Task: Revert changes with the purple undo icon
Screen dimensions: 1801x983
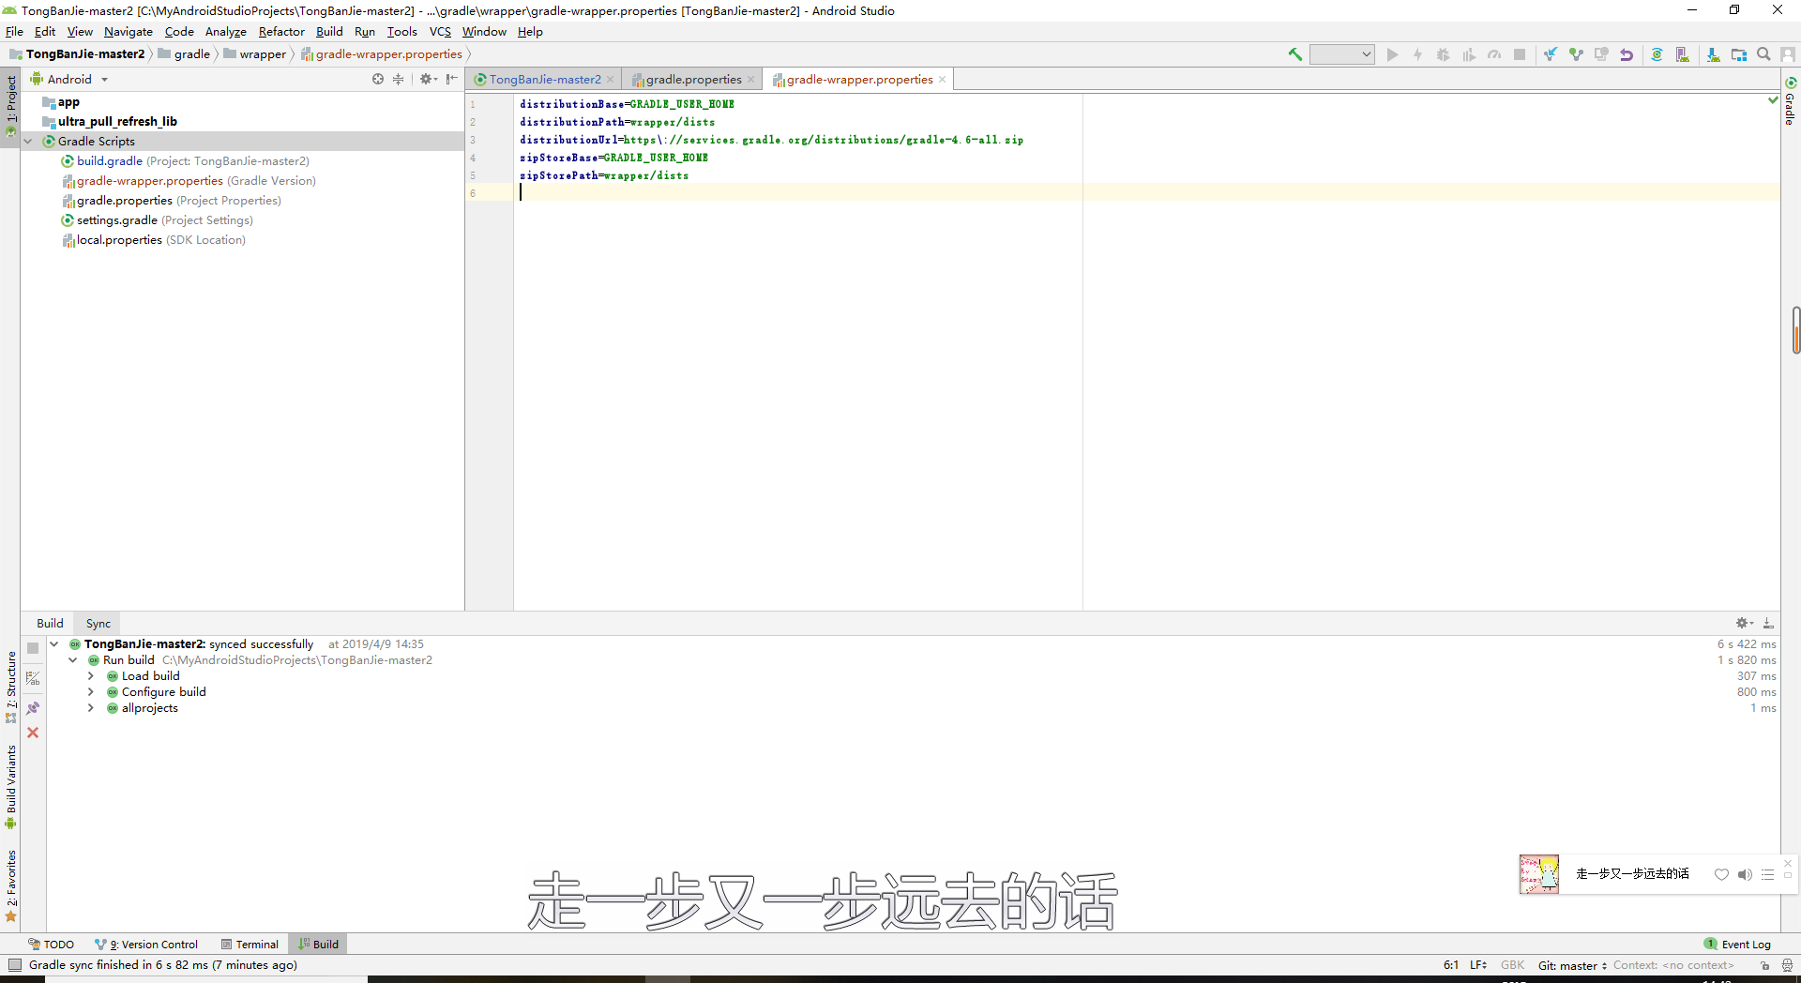Action: [1626, 54]
